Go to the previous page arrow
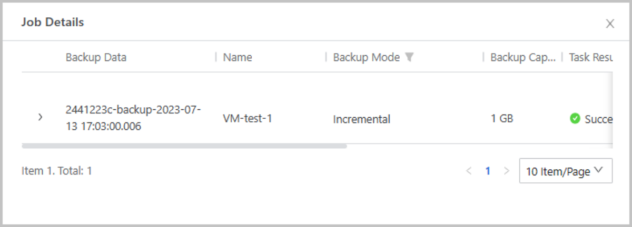Screen dimensions: 632x227 (x=469, y=171)
